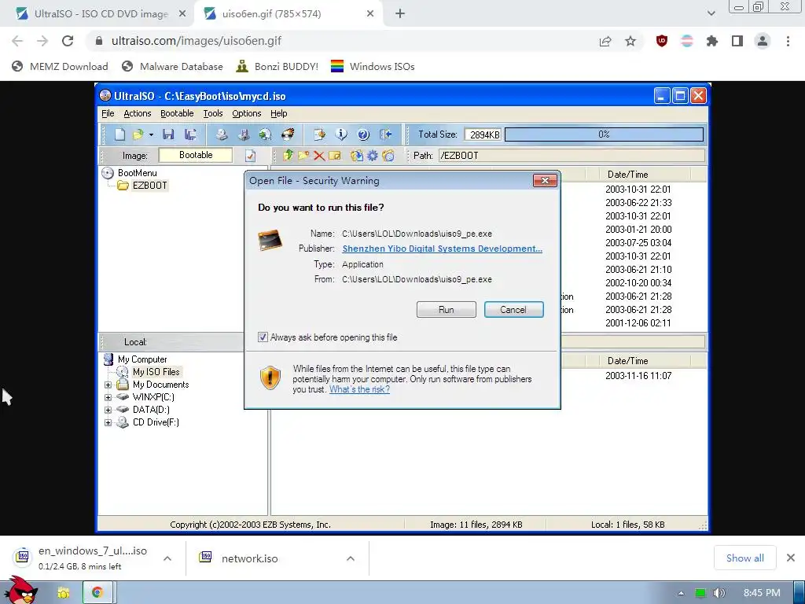Open the MEMZ Download bookmark
Screen dimensions: 805x604
point(60,66)
